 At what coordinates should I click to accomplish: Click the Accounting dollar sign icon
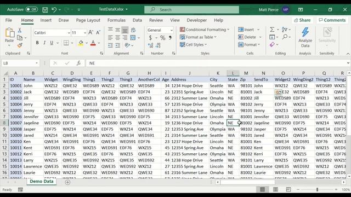150,38
